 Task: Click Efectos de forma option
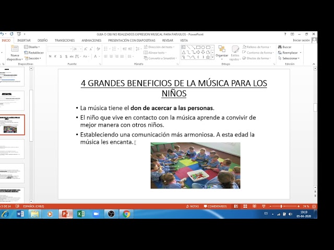257,58
